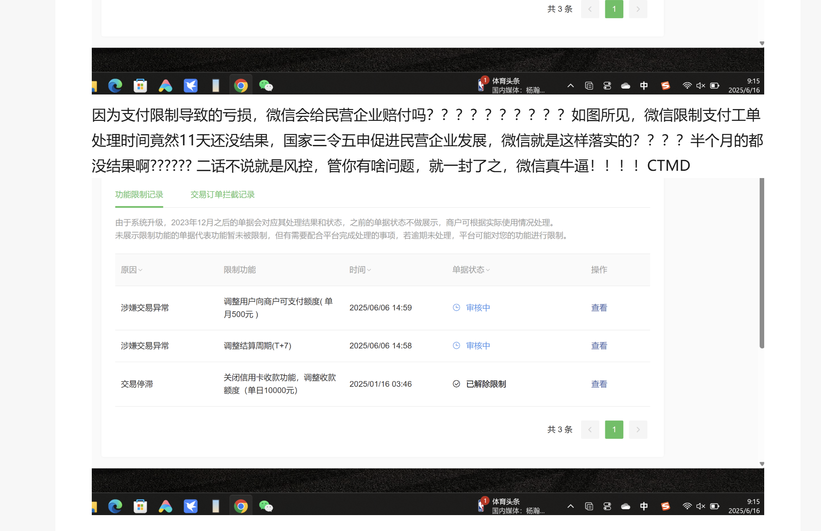Launch the colorful triangle app in the upper taskbar image

pyautogui.click(x=165, y=85)
